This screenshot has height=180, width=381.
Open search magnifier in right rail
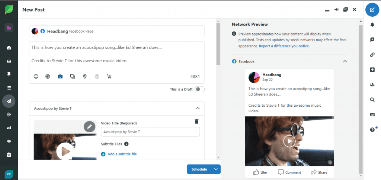click(x=372, y=100)
